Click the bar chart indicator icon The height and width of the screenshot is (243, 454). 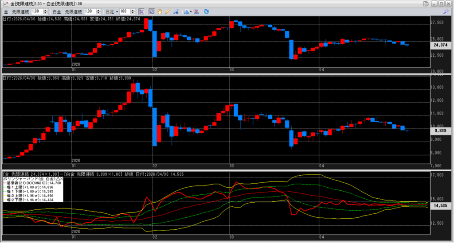coord(186,12)
